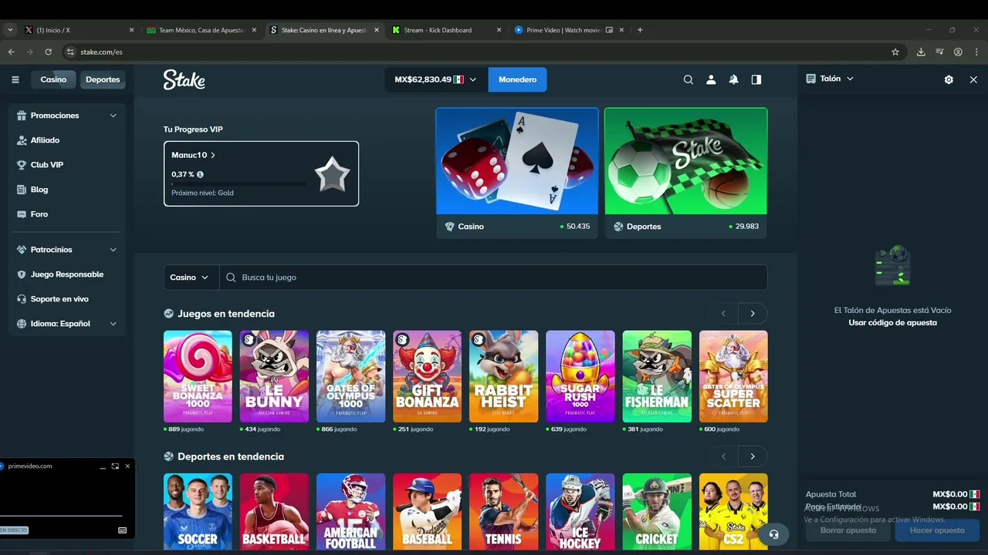988x555 pixels.
Task: Open the Ice Hockey sport card
Action: [580, 512]
